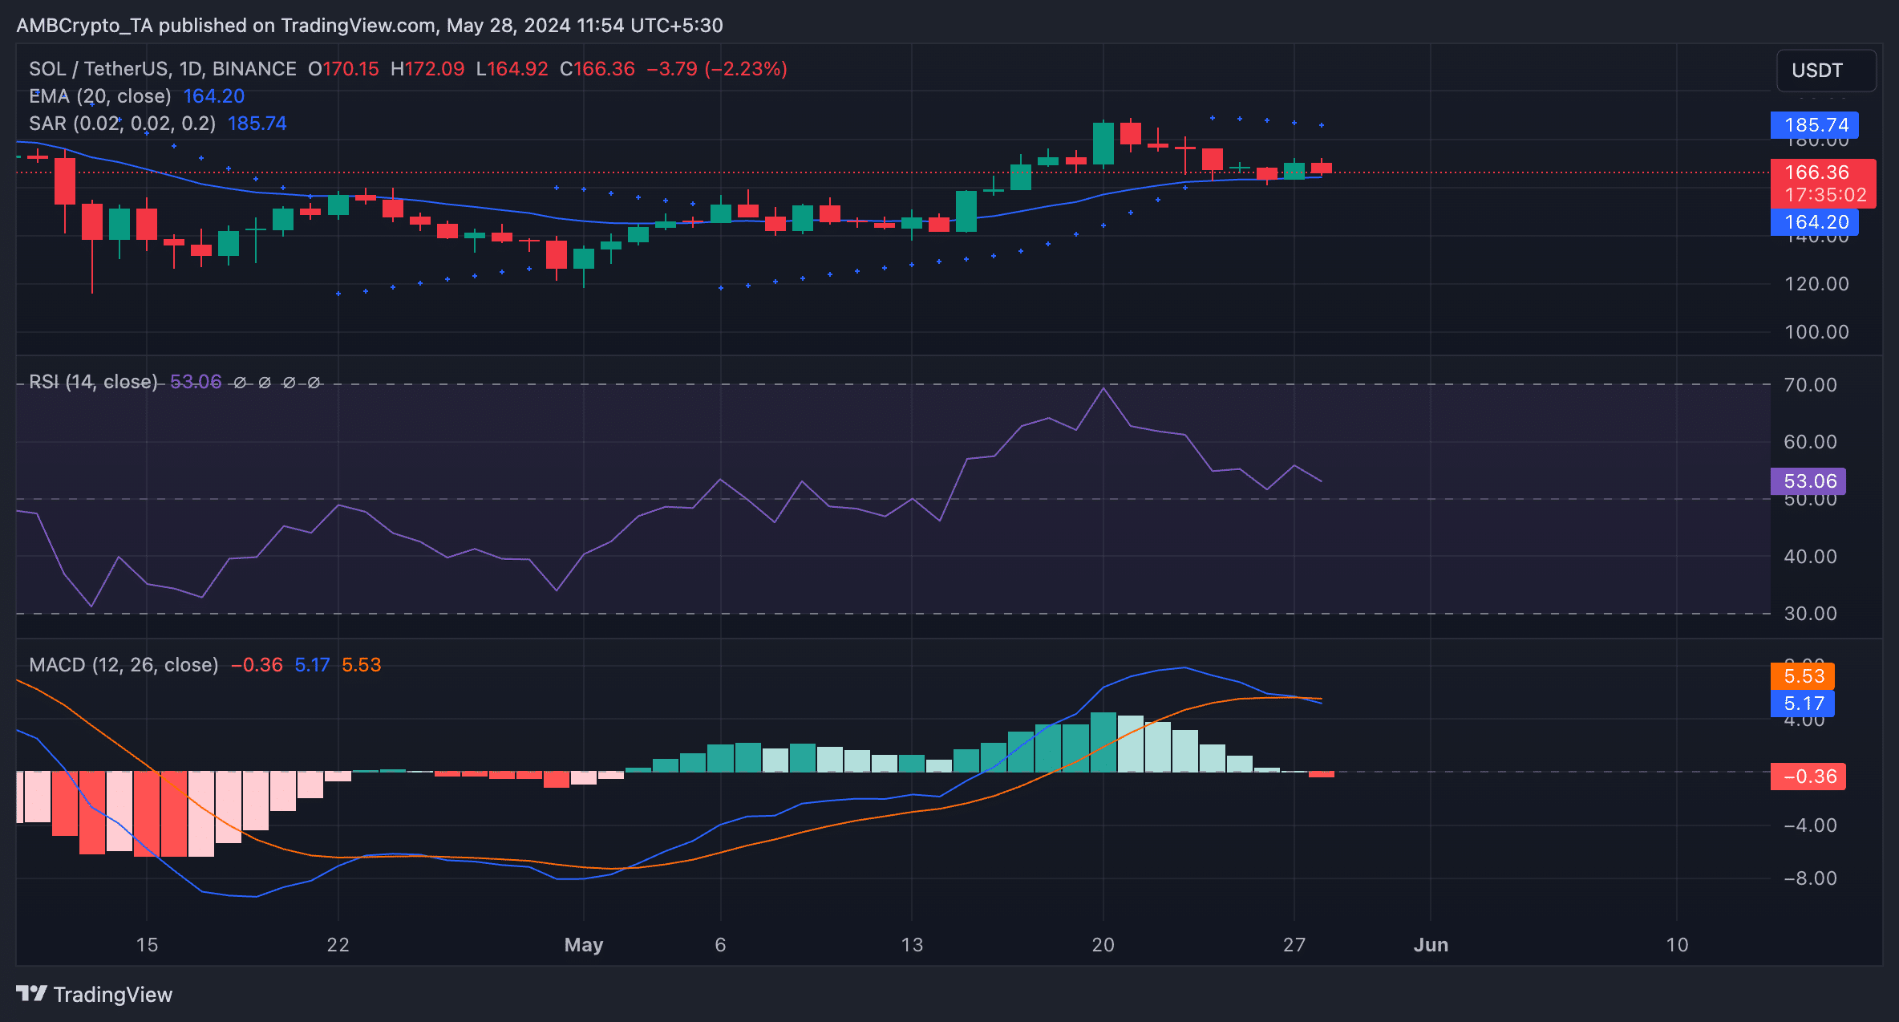Click the high price H172.09
The width and height of the screenshot is (1899, 1022).
[427, 69]
